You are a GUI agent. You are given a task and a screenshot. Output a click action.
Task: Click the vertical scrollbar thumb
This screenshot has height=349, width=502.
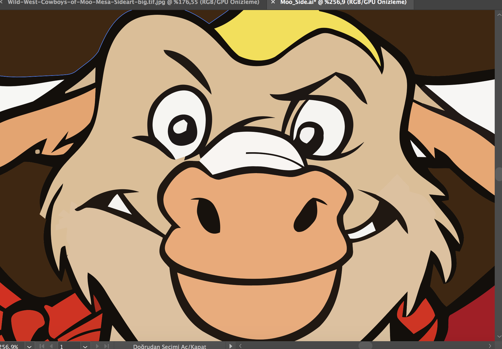coord(499,174)
